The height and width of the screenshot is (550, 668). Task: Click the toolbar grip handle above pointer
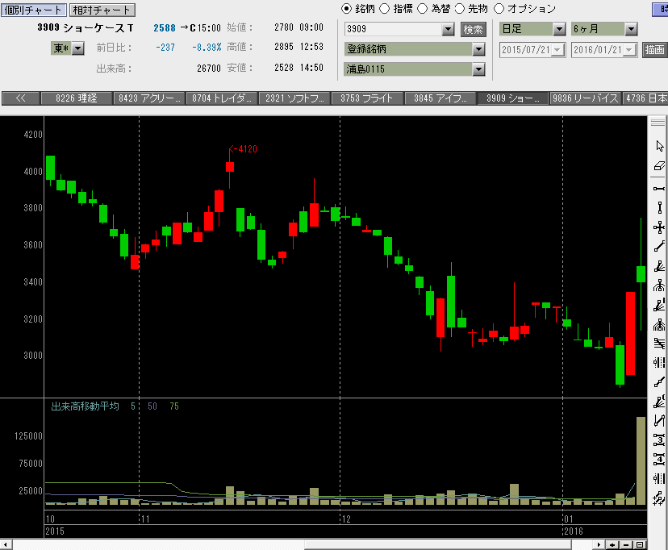click(658, 123)
